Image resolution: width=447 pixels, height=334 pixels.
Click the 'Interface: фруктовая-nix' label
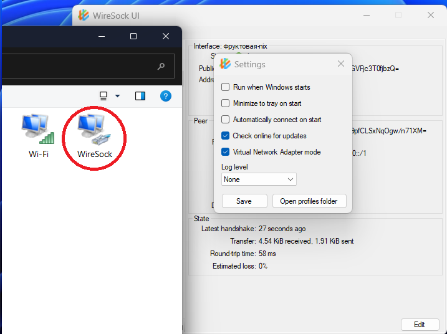pyautogui.click(x=230, y=46)
